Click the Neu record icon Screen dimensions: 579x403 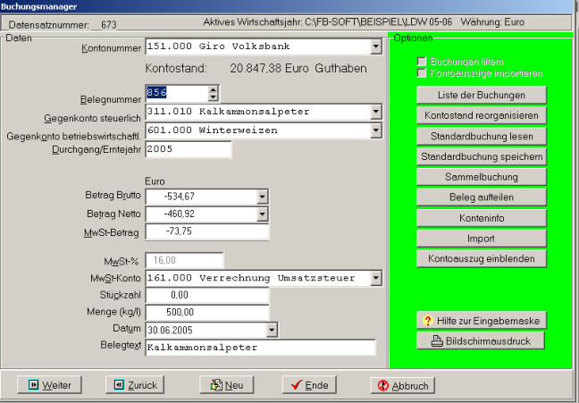coord(216,385)
